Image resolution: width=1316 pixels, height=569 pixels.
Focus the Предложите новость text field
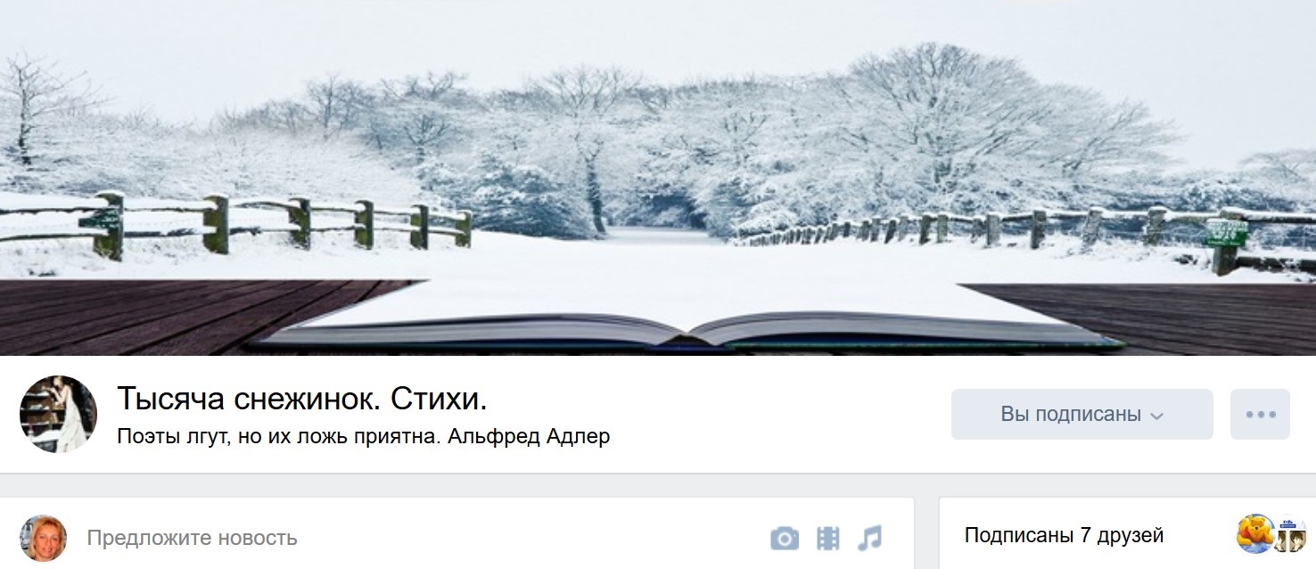(x=419, y=538)
